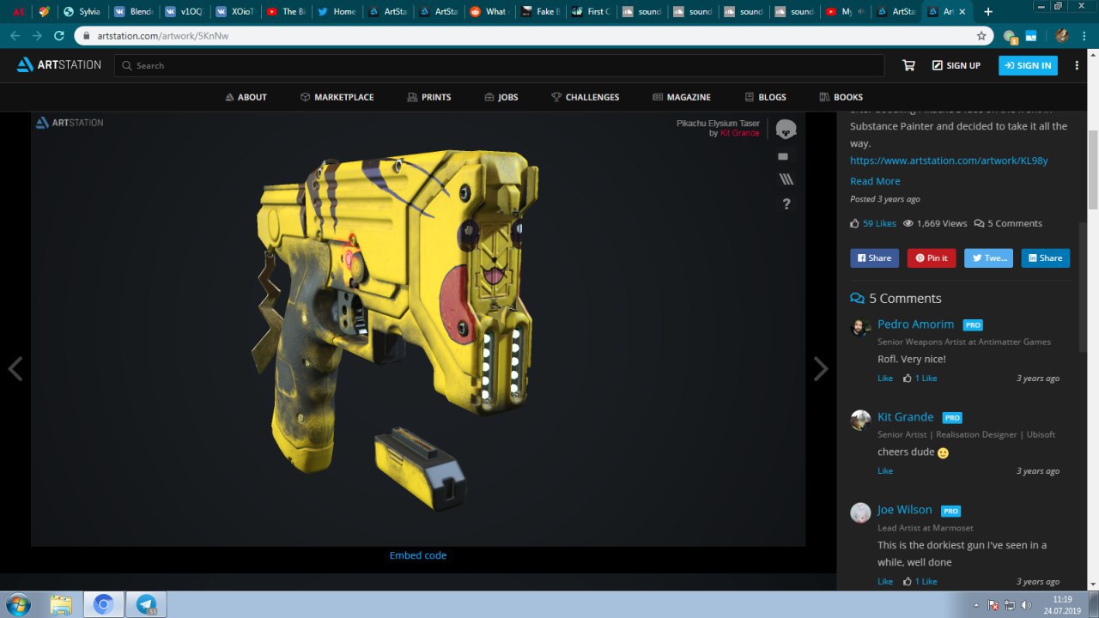Click the ArtStation watermark logo in viewer
Image resolution: width=1099 pixels, height=618 pixels.
pyautogui.click(x=70, y=123)
